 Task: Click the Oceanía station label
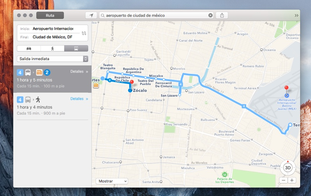(x=269, y=50)
